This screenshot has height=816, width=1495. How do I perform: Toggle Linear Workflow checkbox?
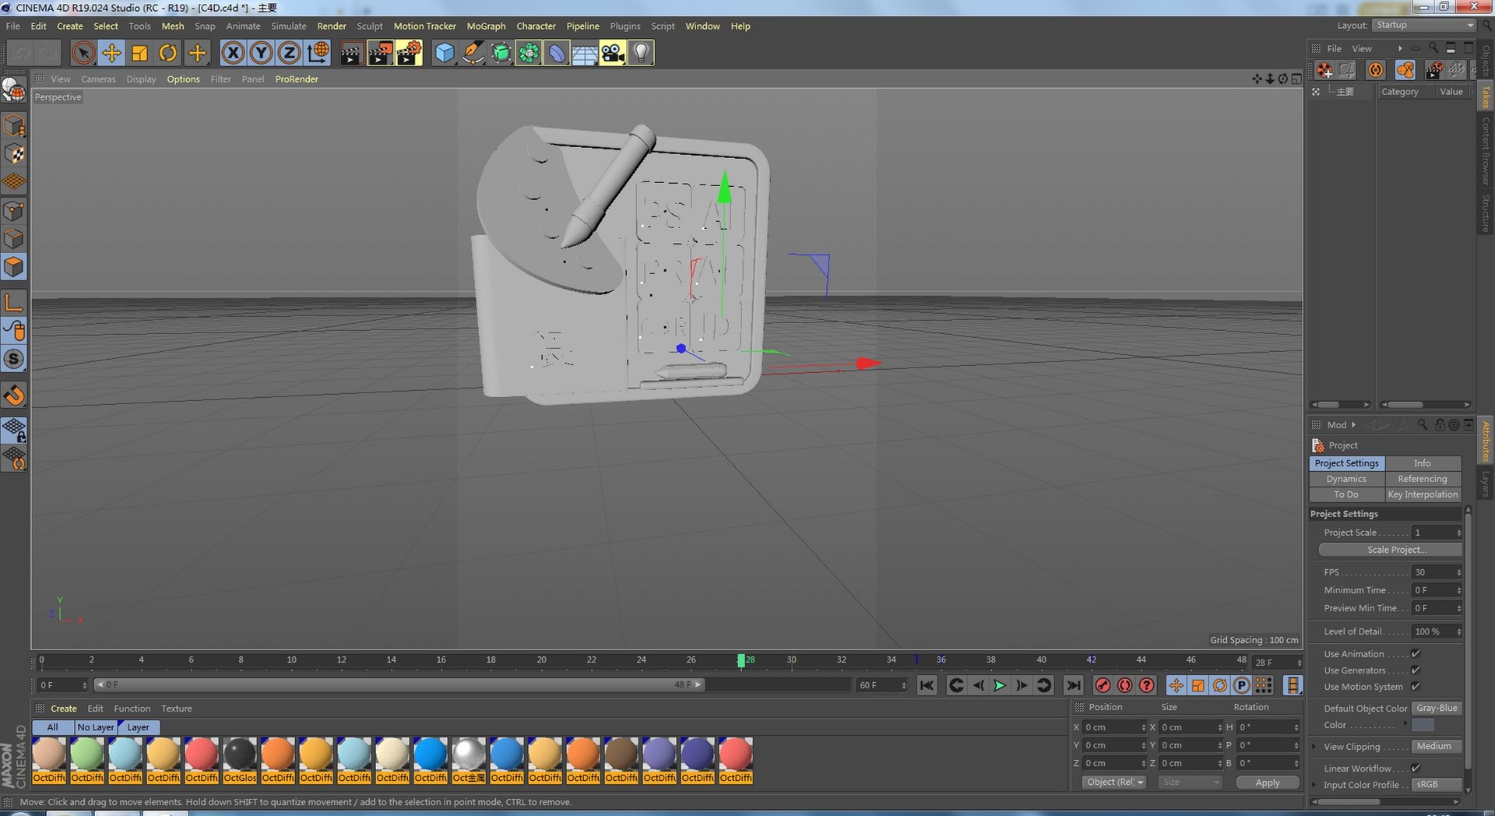click(x=1416, y=768)
